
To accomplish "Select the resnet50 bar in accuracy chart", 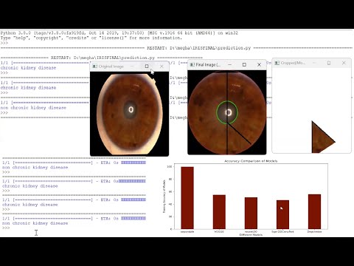I will click(251, 213).
